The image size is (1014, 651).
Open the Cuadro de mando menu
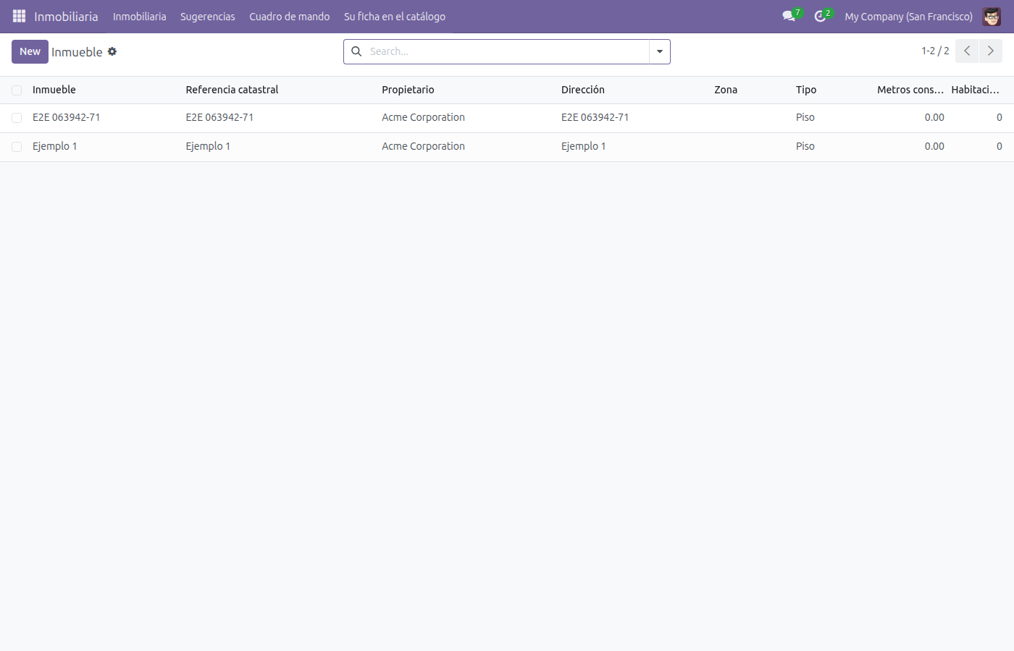pyautogui.click(x=290, y=17)
